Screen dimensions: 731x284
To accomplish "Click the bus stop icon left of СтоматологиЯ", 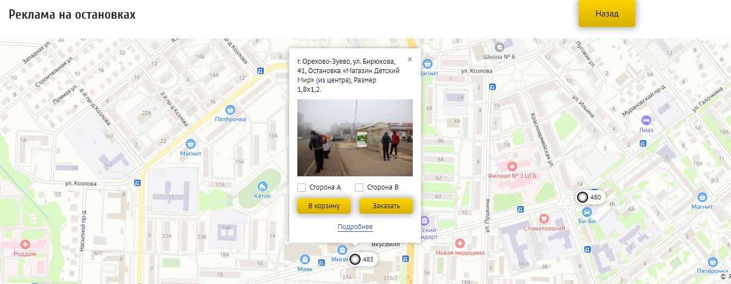I will pyautogui.click(x=519, y=209).
